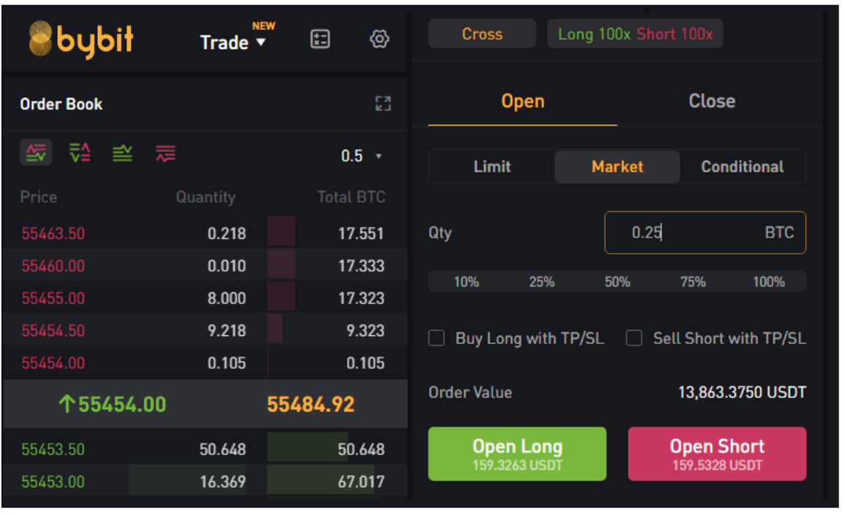The image size is (845, 515).
Task: Toggle Cross margin mode
Action: pyautogui.click(x=481, y=33)
